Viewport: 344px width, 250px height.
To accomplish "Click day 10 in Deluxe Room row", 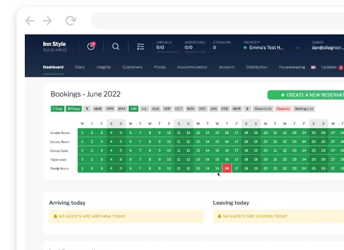I will pos(169,142).
